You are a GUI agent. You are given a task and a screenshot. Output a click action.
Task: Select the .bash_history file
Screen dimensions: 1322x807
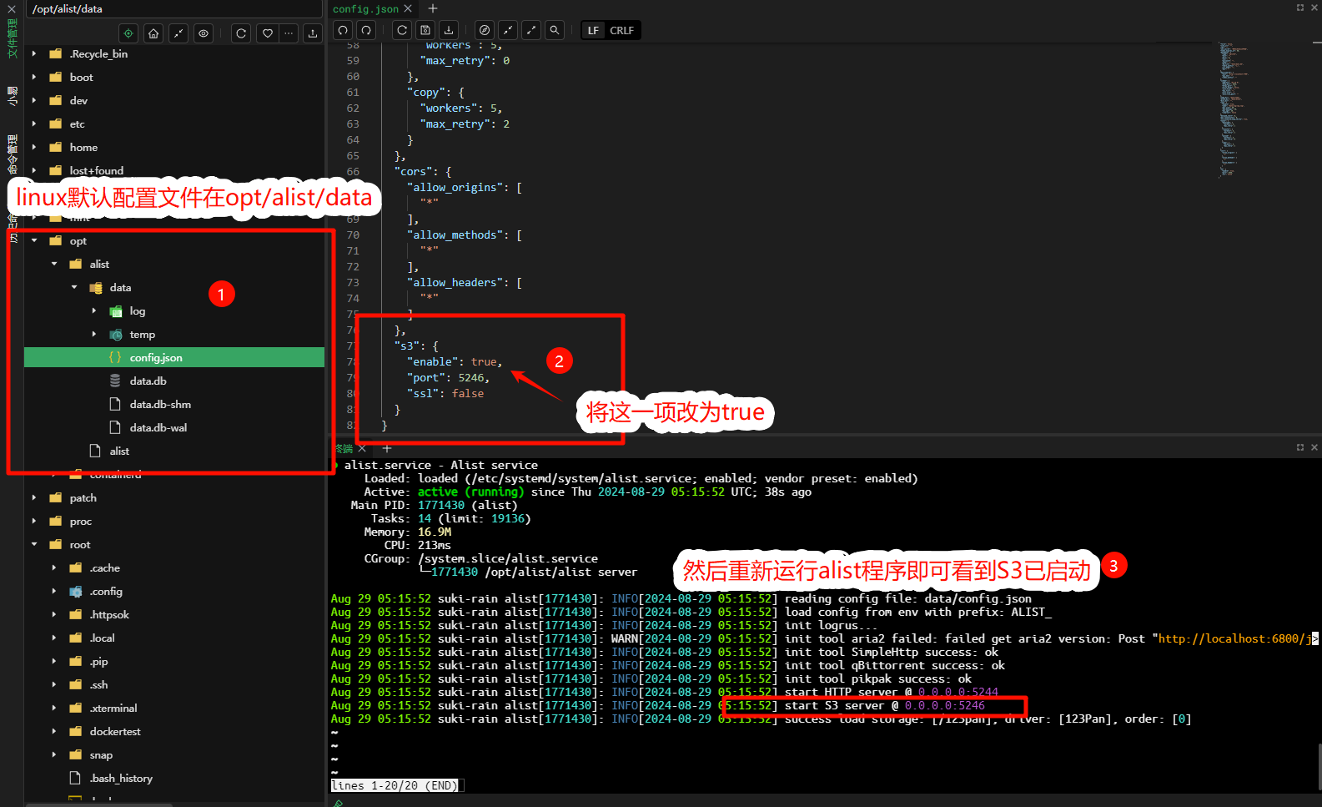click(121, 778)
